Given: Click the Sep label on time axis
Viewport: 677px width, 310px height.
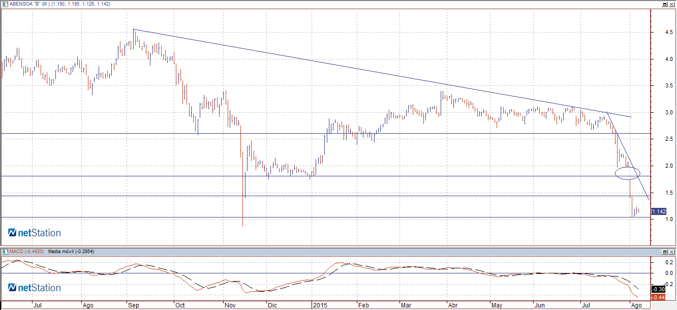Looking at the screenshot, I should pos(135,306).
